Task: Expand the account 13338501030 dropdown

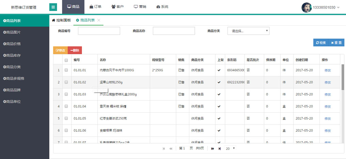Action: click(x=326, y=7)
